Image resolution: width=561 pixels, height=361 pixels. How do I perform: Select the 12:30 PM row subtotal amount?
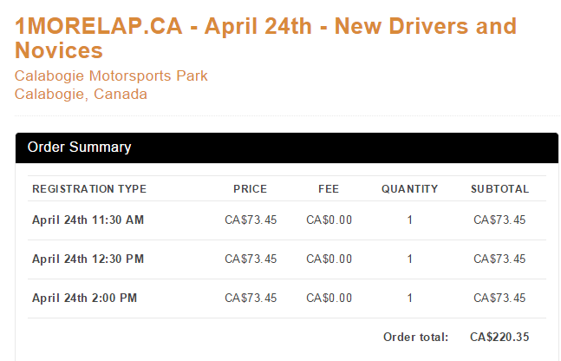coord(499,259)
